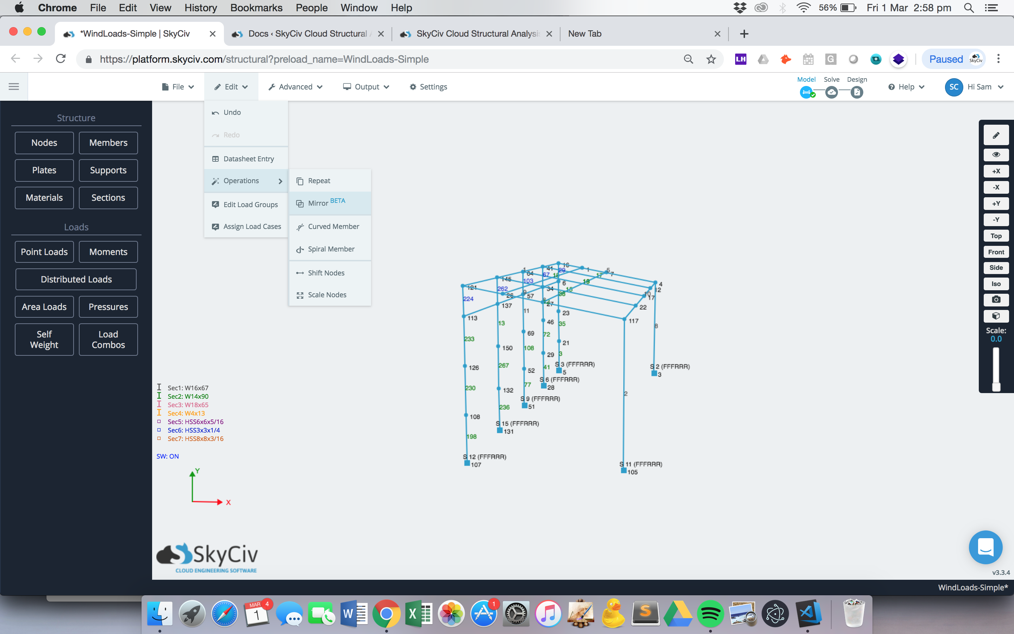Click the Model stage icon
1014x634 pixels.
click(x=806, y=92)
